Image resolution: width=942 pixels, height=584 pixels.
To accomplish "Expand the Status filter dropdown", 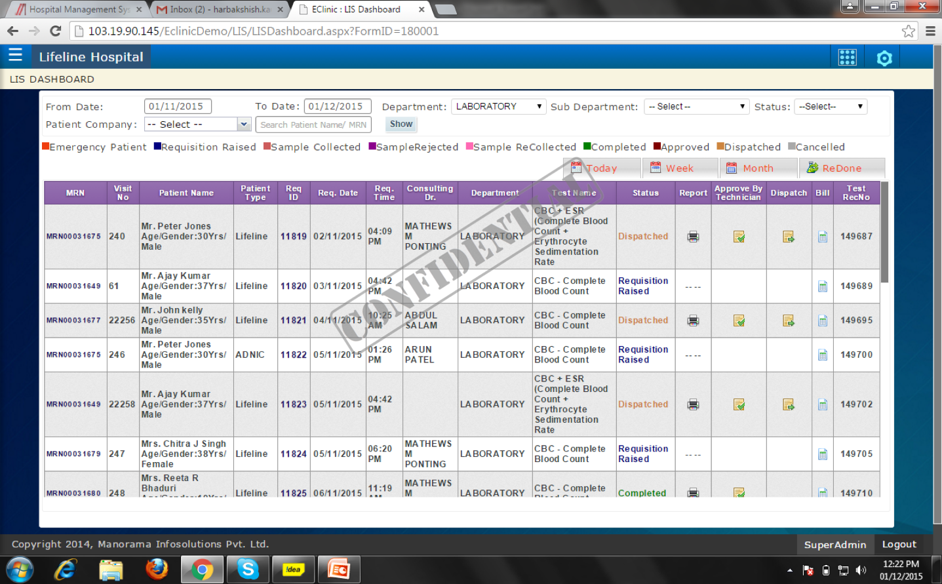I will [x=831, y=106].
